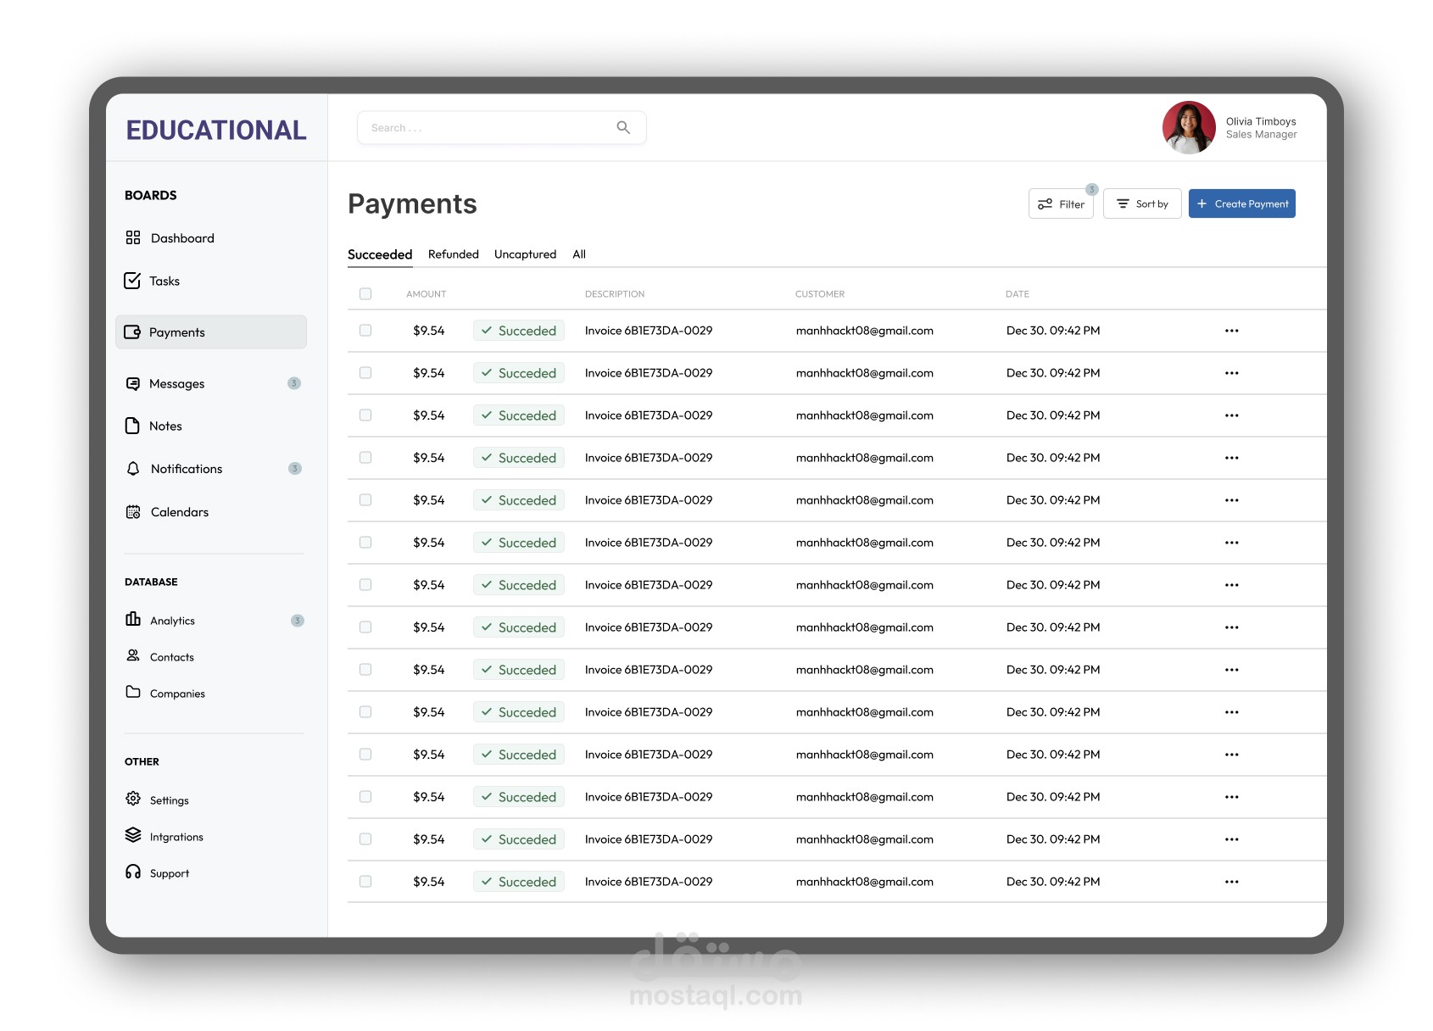Click the EDUCATIONAL logo

point(216,130)
